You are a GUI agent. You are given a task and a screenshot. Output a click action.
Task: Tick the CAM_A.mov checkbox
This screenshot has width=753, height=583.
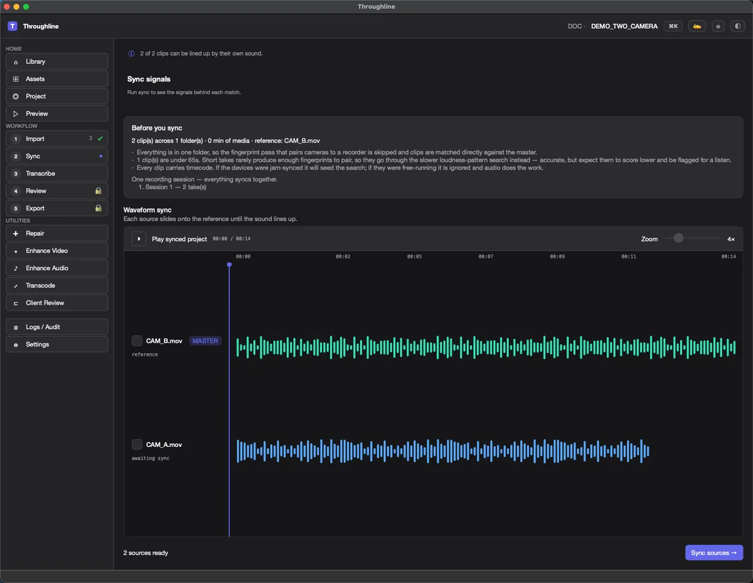click(137, 444)
